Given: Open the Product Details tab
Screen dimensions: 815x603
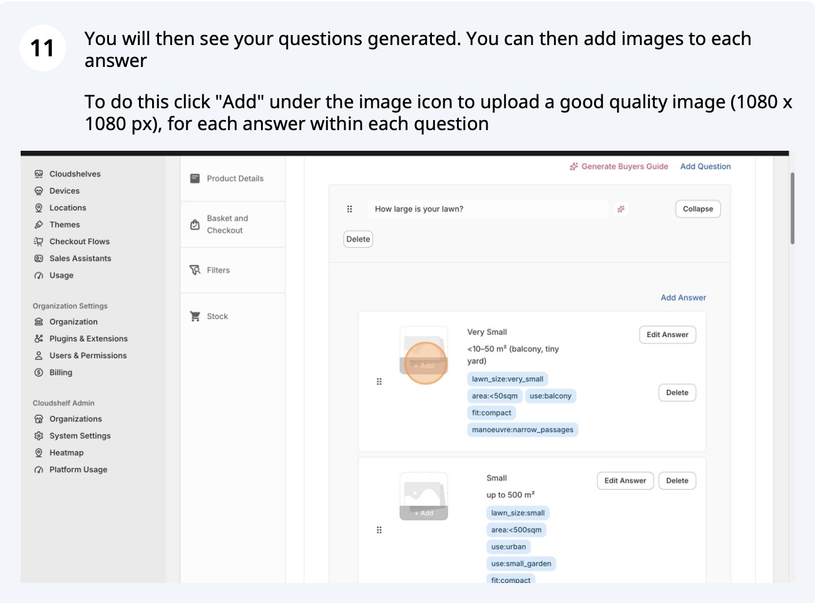Looking at the screenshot, I should [x=235, y=178].
